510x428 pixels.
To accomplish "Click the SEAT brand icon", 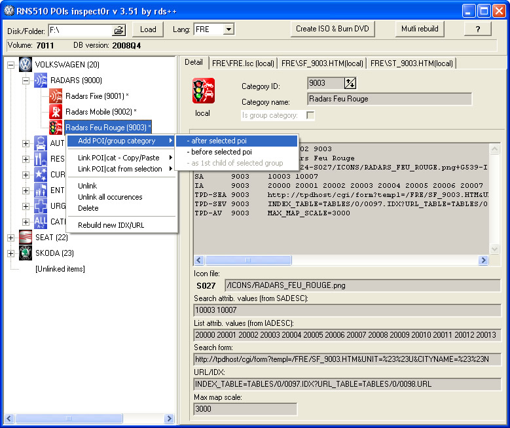I will [x=25, y=237].
